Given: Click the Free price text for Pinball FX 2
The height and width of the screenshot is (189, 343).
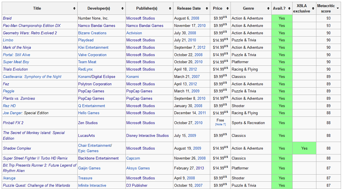Looking at the screenshot, I should 220,120.
